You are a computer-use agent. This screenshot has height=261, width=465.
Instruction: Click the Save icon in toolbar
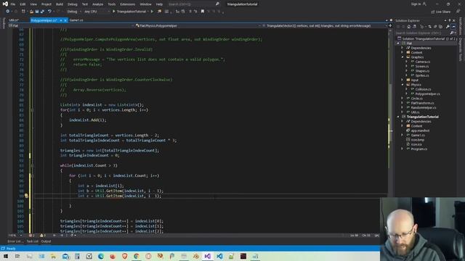(37, 12)
